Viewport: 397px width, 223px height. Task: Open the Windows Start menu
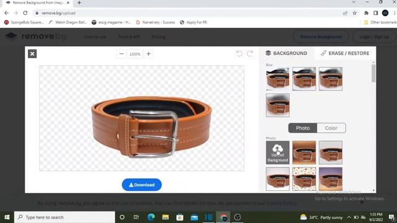coord(7,217)
